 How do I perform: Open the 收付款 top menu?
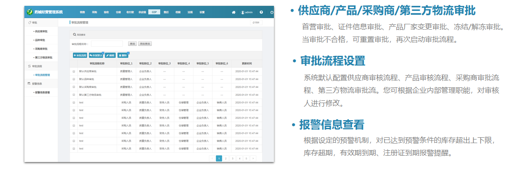[x=130, y=12]
